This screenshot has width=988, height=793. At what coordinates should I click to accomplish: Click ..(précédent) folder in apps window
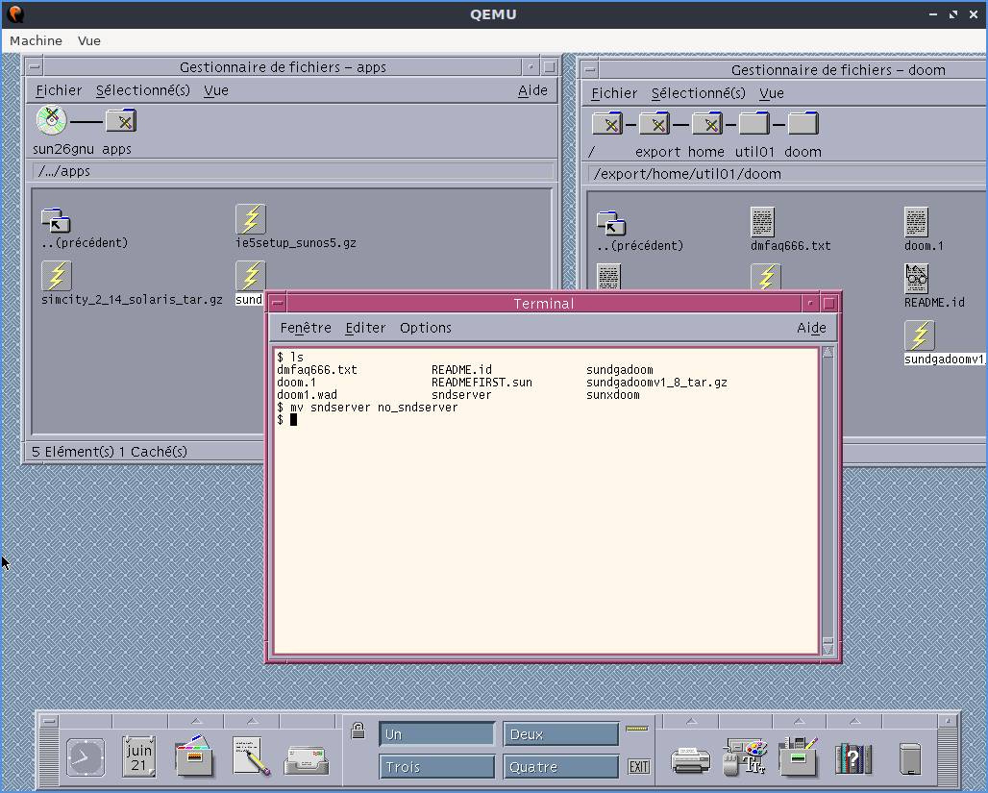[56, 221]
